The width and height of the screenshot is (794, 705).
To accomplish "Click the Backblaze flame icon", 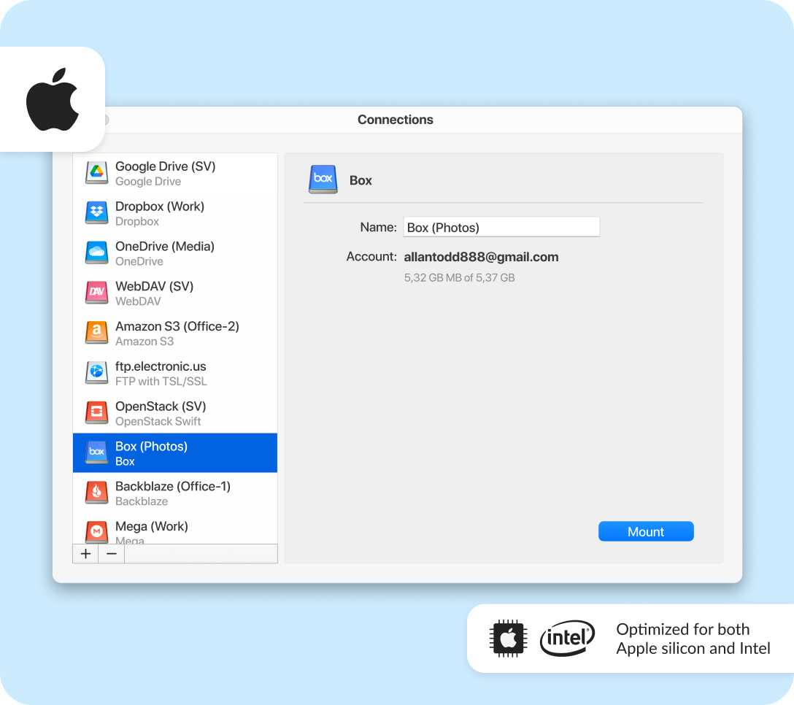I will 96,493.
